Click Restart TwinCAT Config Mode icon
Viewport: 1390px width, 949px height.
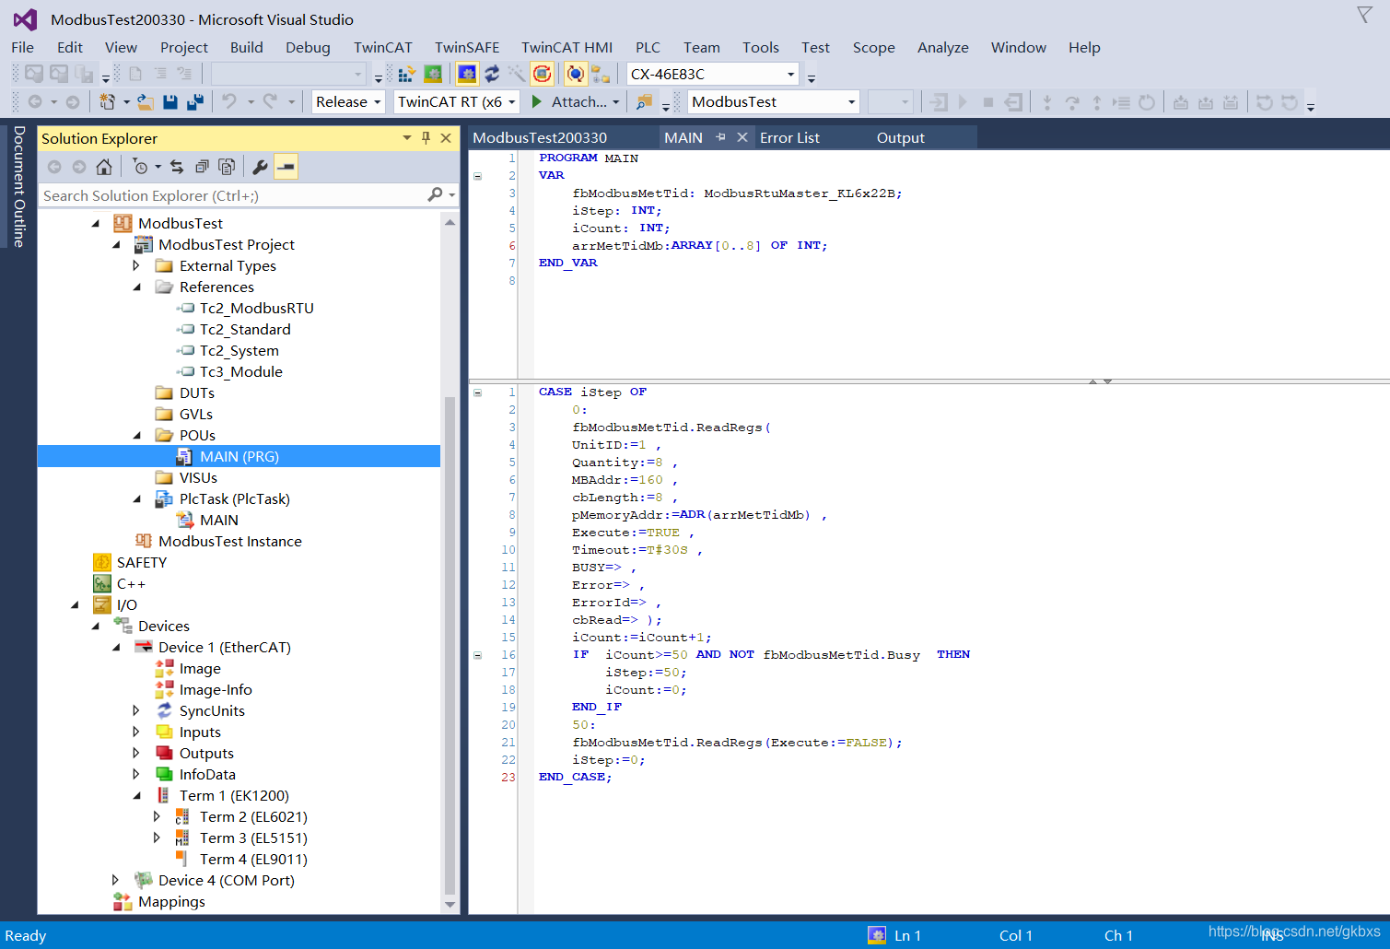tap(467, 74)
